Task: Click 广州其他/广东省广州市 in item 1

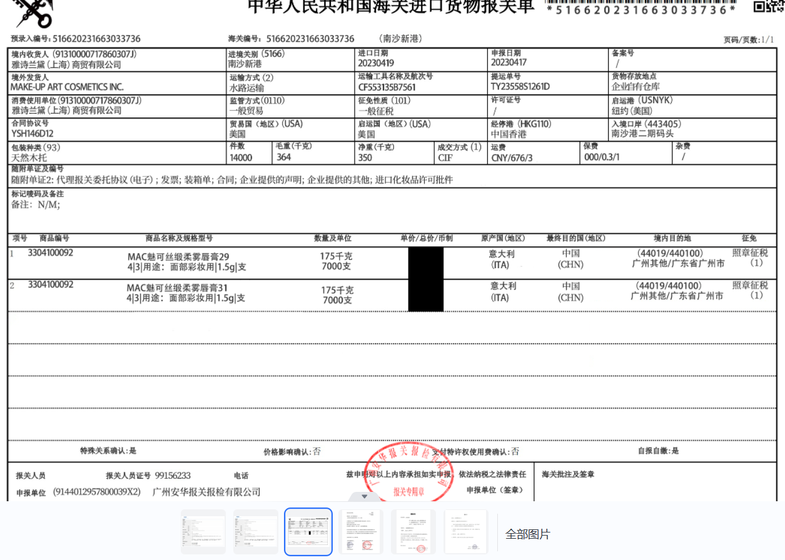Action: [679, 264]
